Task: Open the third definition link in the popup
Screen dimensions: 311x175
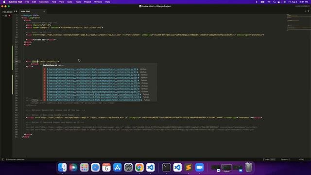Action: tap(92, 75)
